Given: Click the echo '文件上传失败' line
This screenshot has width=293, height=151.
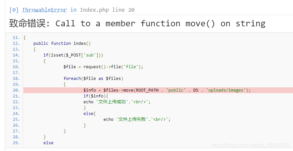Looking at the screenshot, I should pos(137,120).
